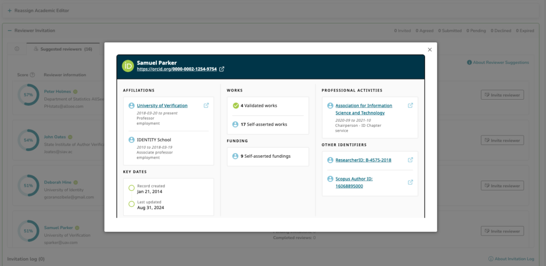The image size is (546, 266).
Task: Click person icon beside IDENTITY School
Action: (x=131, y=140)
